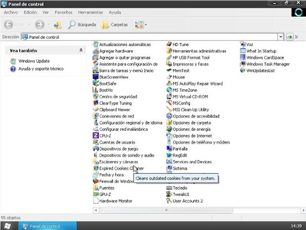Open the MemTest icon
This screenshot has height=230, width=306.
click(169, 70)
